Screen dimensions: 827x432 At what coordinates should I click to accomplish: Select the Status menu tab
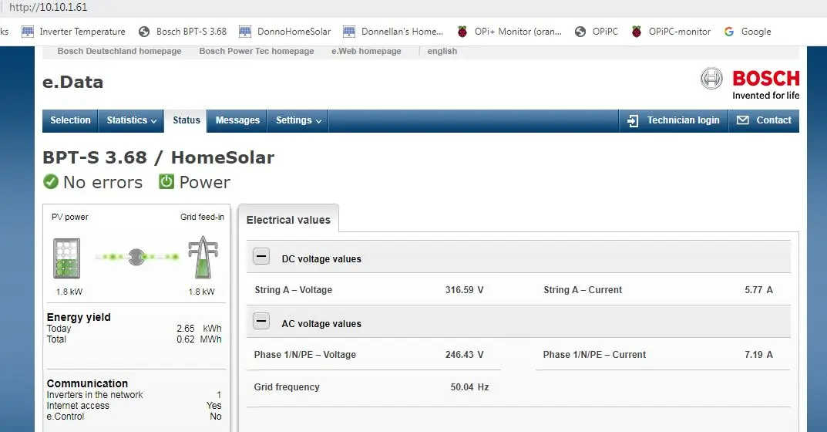(x=187, y=120)
